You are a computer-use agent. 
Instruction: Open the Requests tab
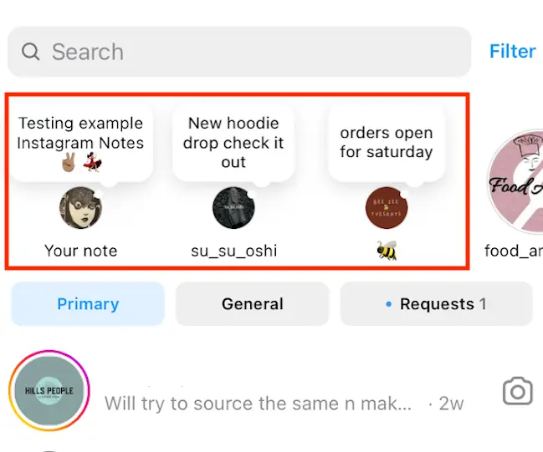436,304
